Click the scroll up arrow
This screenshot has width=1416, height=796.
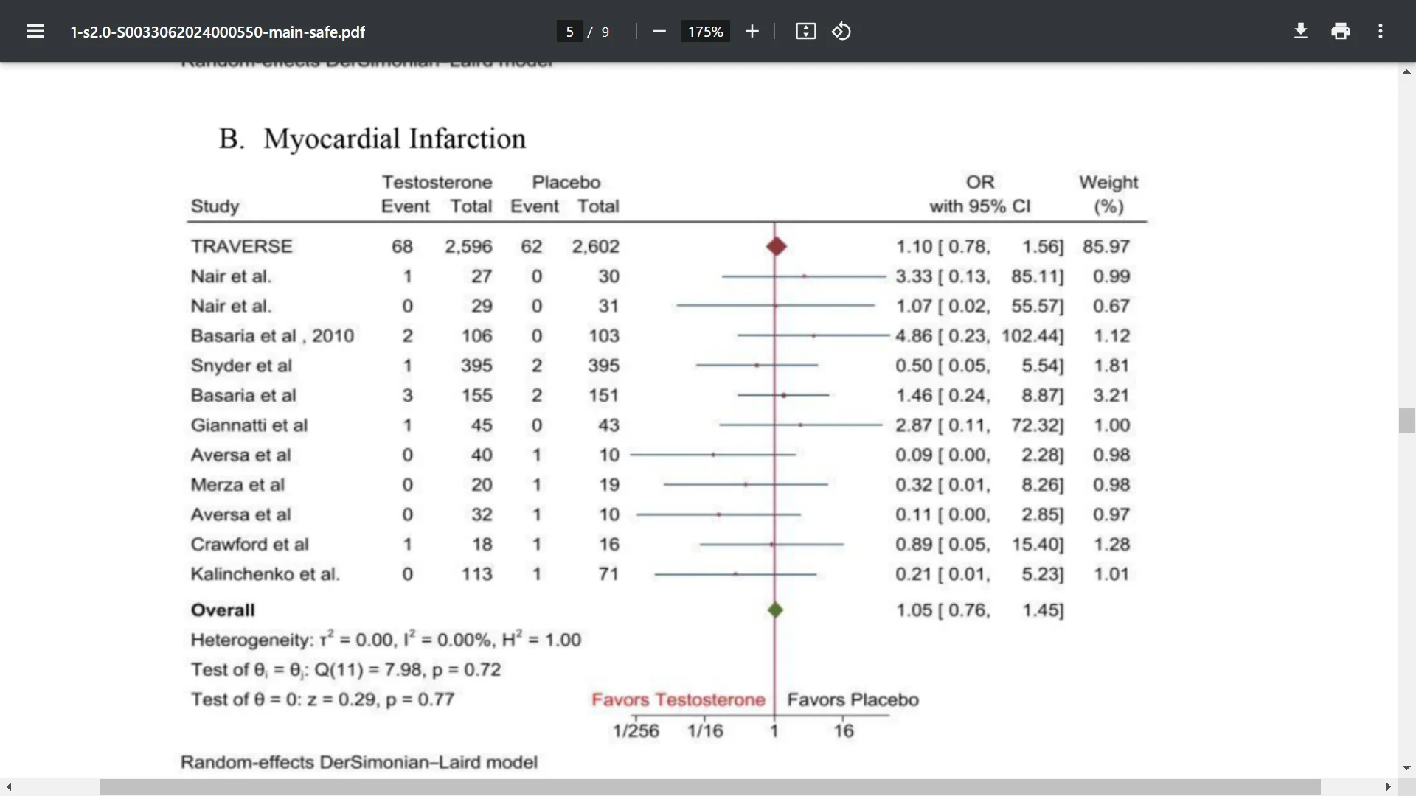coord(1406,71)
